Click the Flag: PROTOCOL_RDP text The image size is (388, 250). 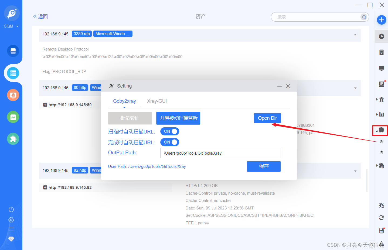coord(64,72)
